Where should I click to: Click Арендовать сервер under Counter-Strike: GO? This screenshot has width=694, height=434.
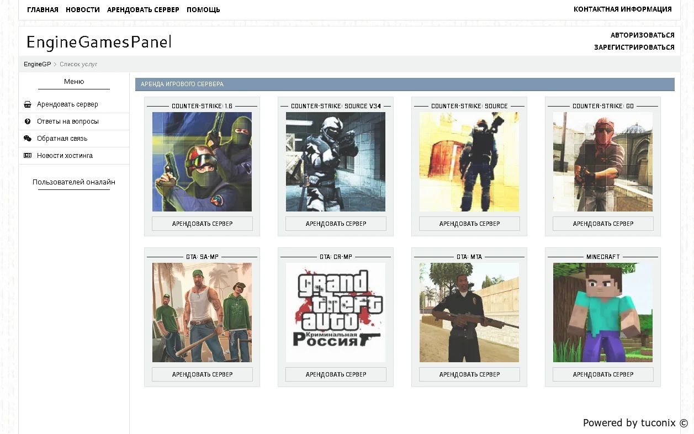click(x=603, y=224)
